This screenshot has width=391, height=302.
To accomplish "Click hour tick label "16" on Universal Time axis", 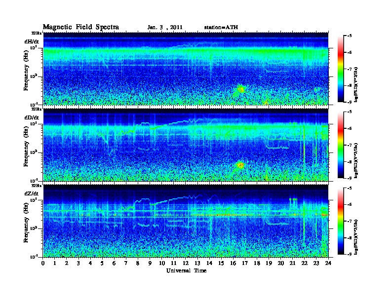I will coord(233,263).
